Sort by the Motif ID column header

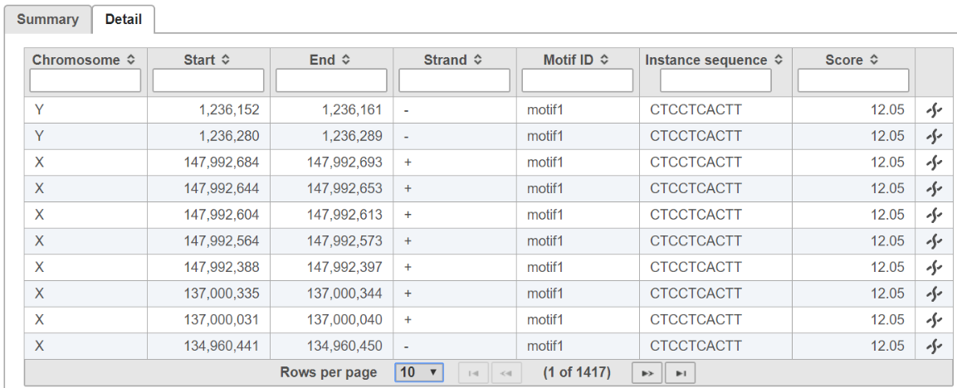pos(576,60)
